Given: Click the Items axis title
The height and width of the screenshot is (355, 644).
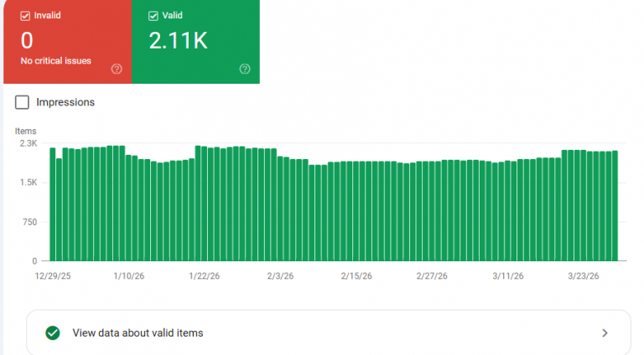Looking at the screenshot, I should click(25, 131).
